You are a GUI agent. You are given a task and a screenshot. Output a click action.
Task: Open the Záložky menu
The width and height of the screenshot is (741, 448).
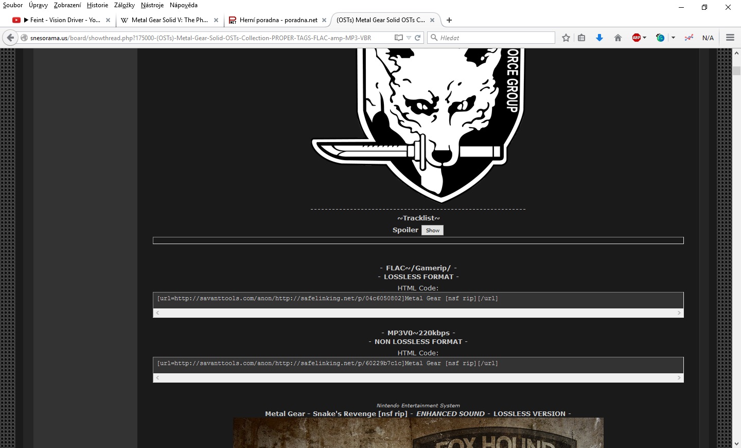pyautogui.click(x=125, y=5)
